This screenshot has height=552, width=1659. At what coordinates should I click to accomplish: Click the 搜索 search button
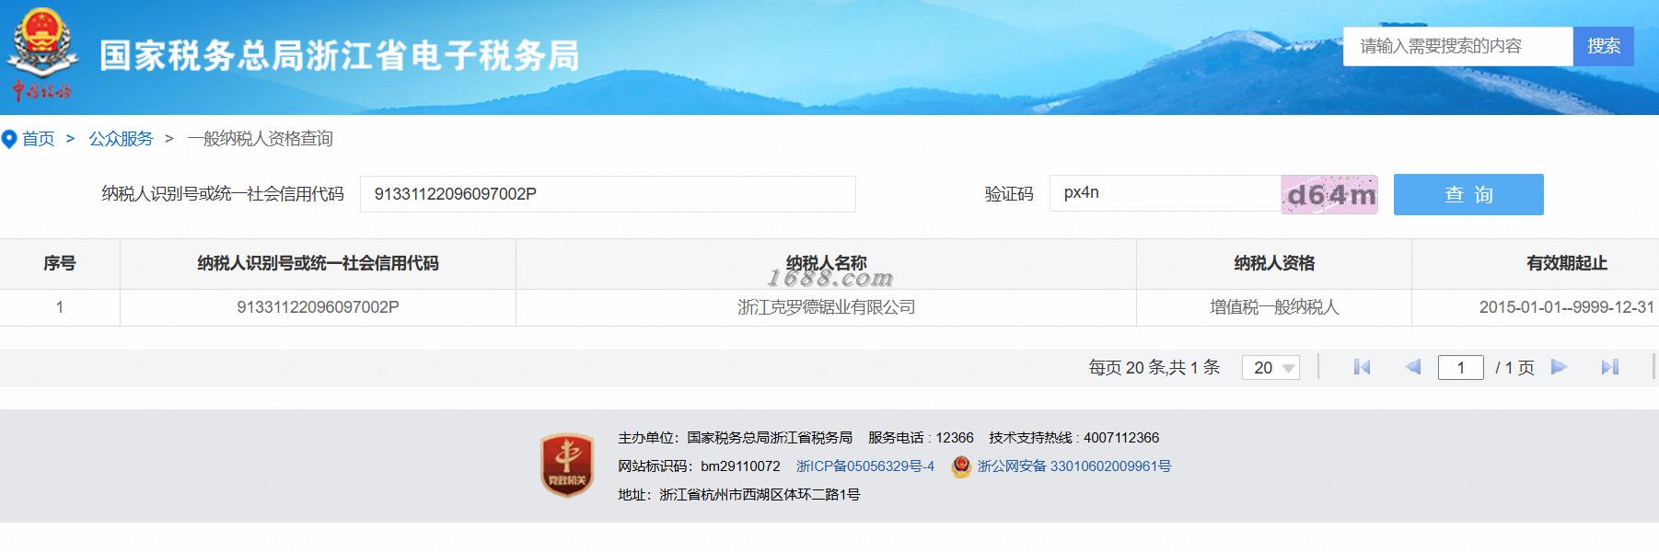pyautogui.click(x=1603, y=46)
